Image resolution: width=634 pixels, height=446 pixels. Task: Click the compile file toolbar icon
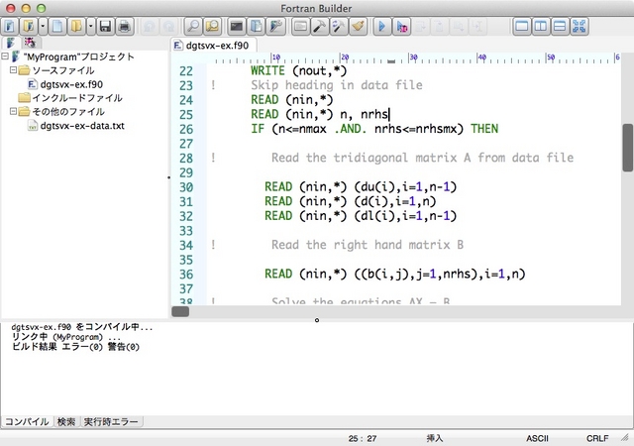300,27
